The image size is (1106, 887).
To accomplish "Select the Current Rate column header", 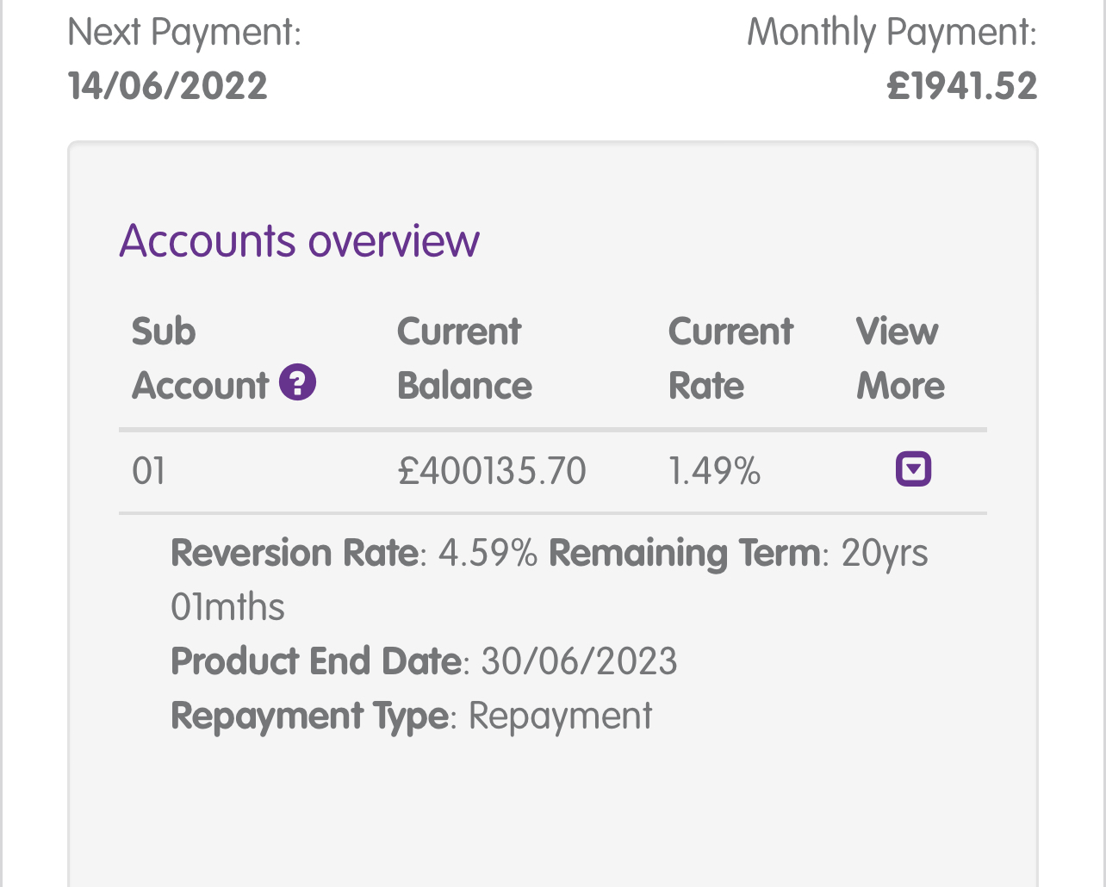I will pos(730,358).
